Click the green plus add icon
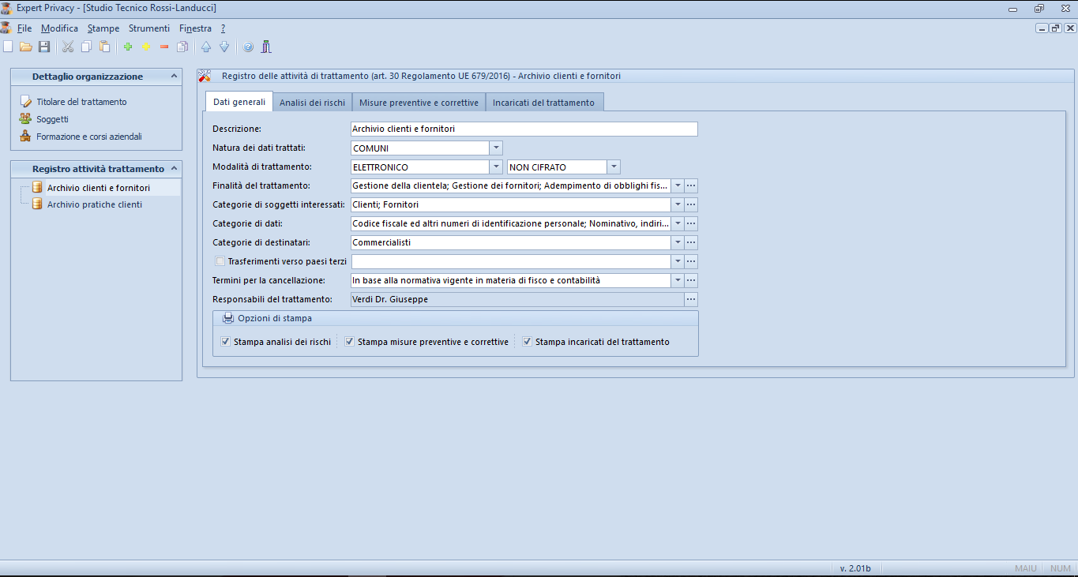1078x577 pixels. (128, 47)
